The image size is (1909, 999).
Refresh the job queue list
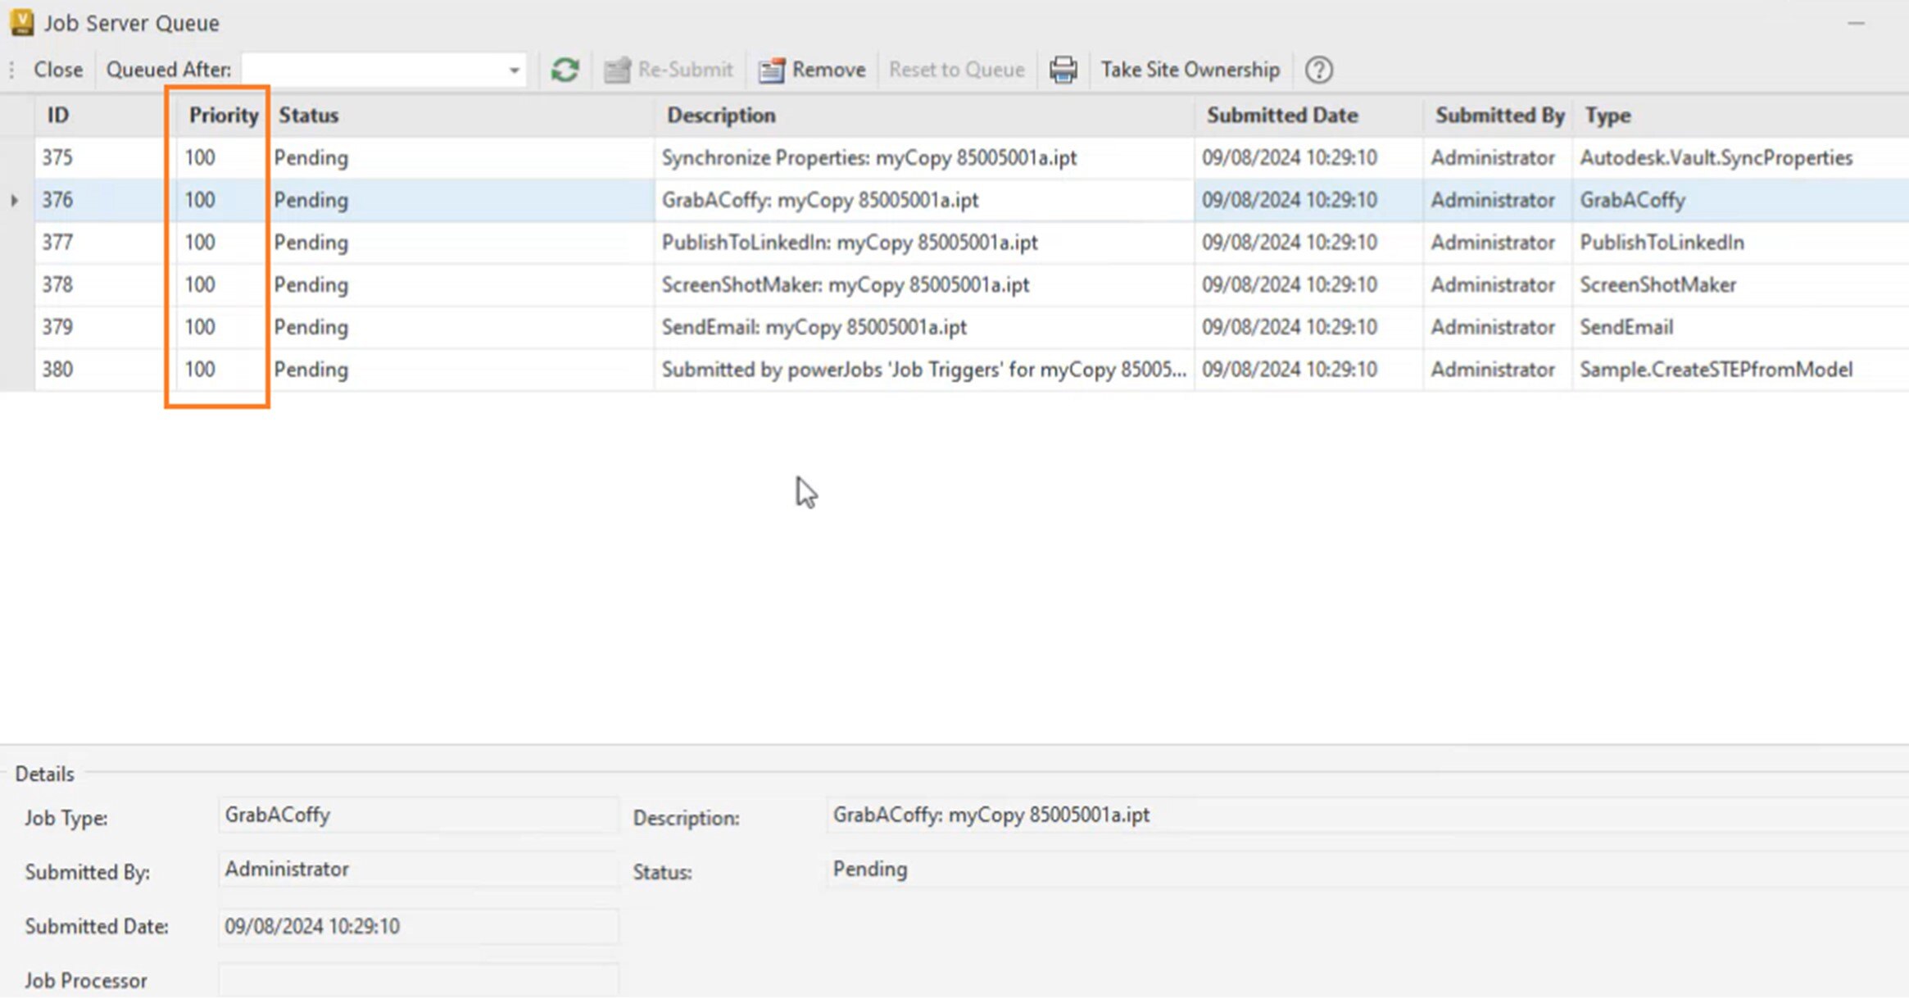[564, 69]
